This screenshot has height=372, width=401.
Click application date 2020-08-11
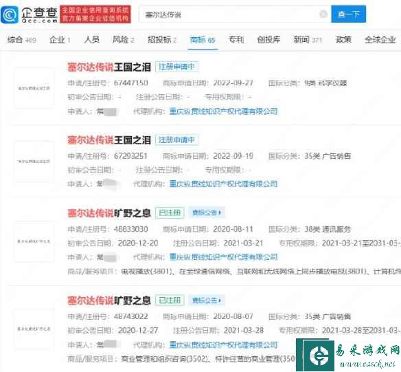pyautogui.click(x=233, y=229)
